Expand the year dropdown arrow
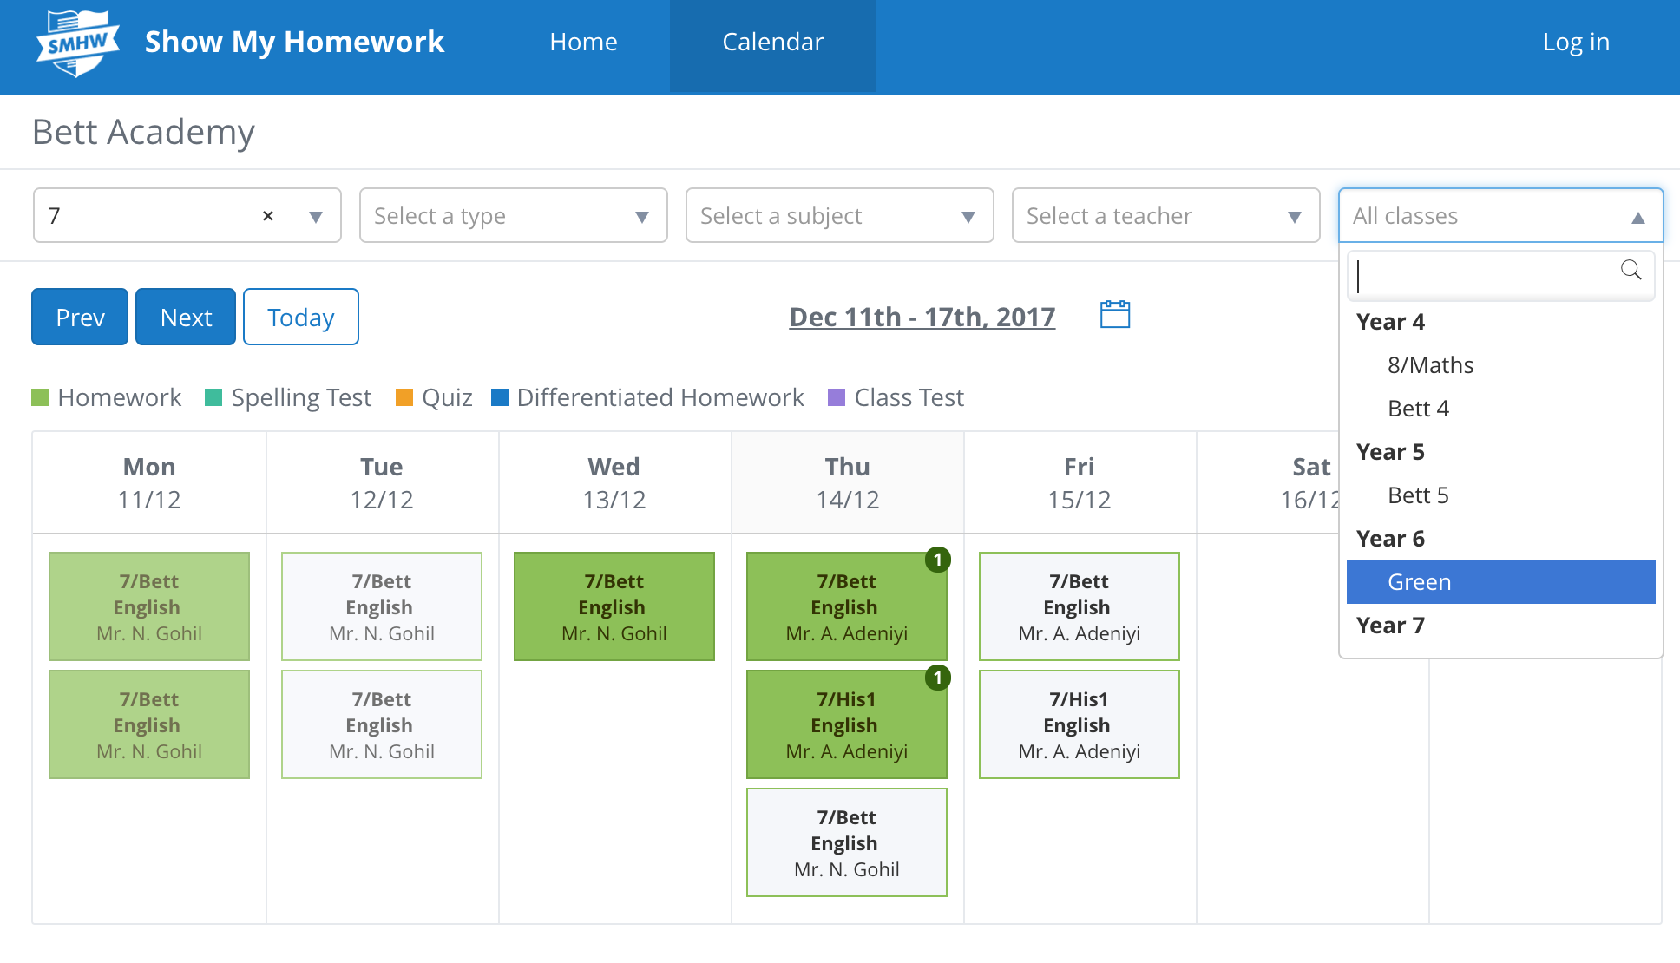 click(x=316, y=217)
